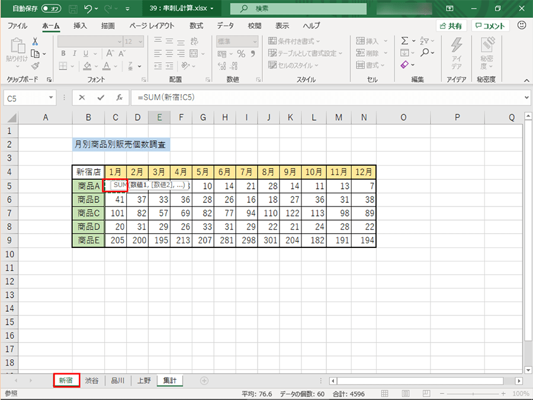This screenshot has width=533, height=400.
Task: Click the font color A icon
Action: point(107,66)
